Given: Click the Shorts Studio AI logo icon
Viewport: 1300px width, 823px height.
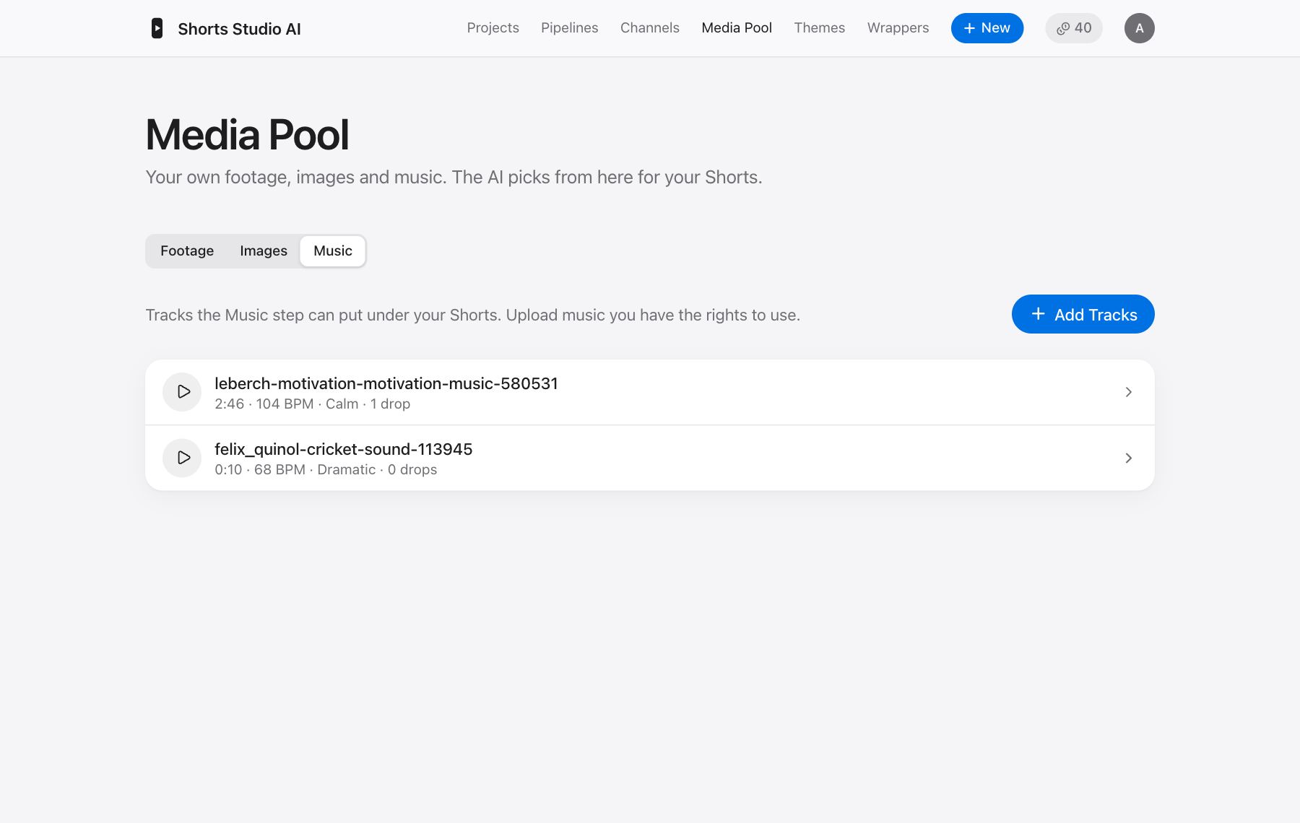Looking at the screenshot, I should click(x=157, y=28).
